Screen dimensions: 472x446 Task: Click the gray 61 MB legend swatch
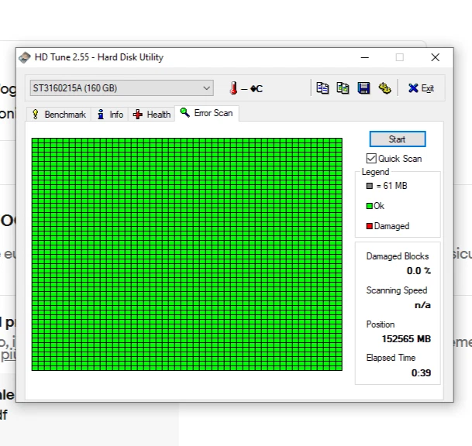[370, 186]
